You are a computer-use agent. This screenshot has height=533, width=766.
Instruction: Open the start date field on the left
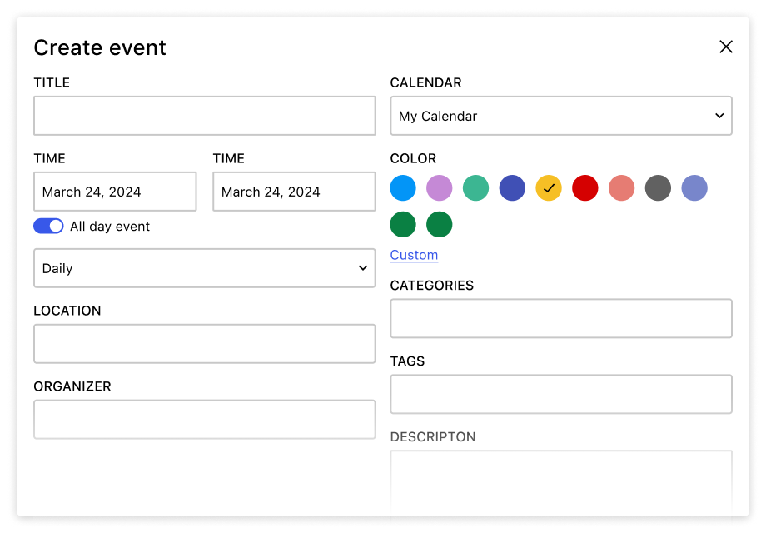click(115, 192)
